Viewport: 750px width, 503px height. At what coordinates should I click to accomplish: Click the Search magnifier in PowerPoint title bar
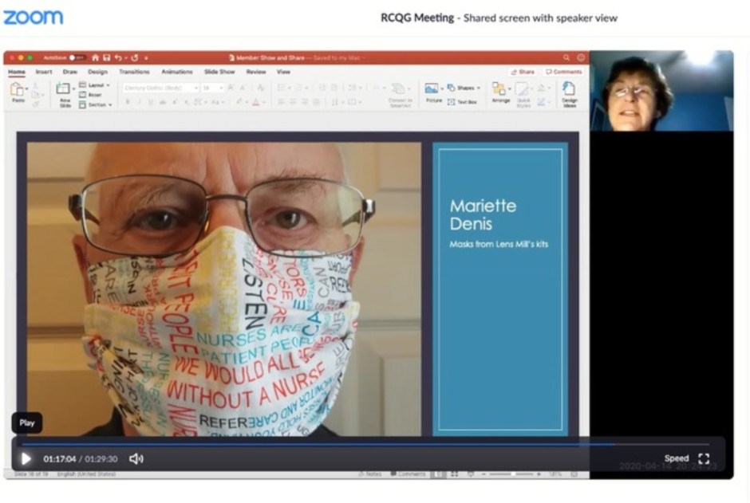pyautogui.click(x=566, y=58)
